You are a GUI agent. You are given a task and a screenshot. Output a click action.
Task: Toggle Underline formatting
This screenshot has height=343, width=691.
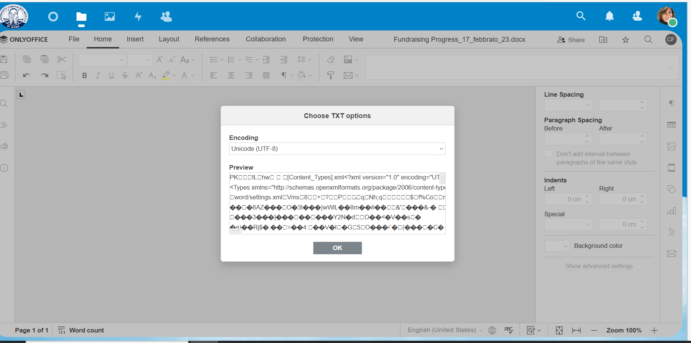click(x=112, y=76)
